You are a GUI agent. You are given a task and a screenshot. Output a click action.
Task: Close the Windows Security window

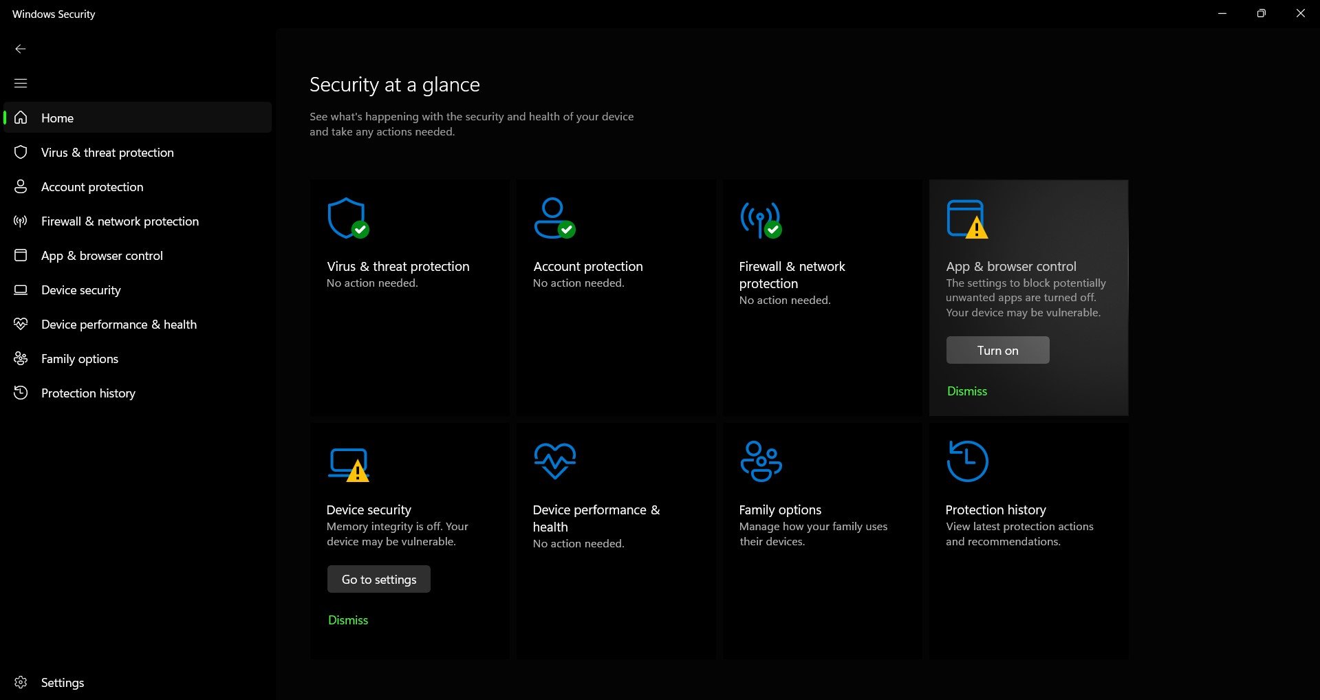click(x=1300, y=14)
